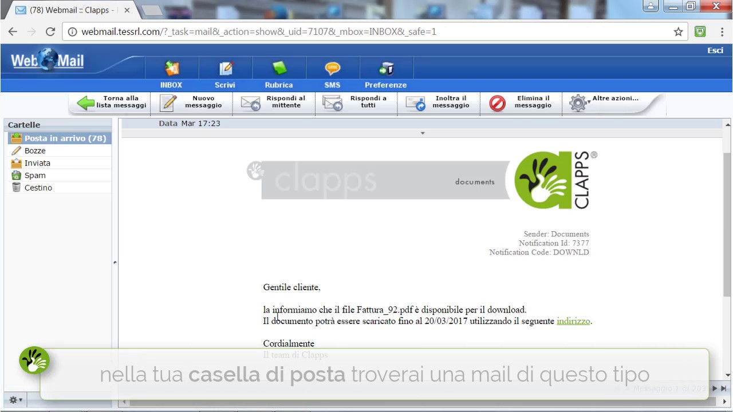Viewport: 733px width, 412px height.
Task: Click the Data Mar 17:23 header
Action: click(190, 124)
